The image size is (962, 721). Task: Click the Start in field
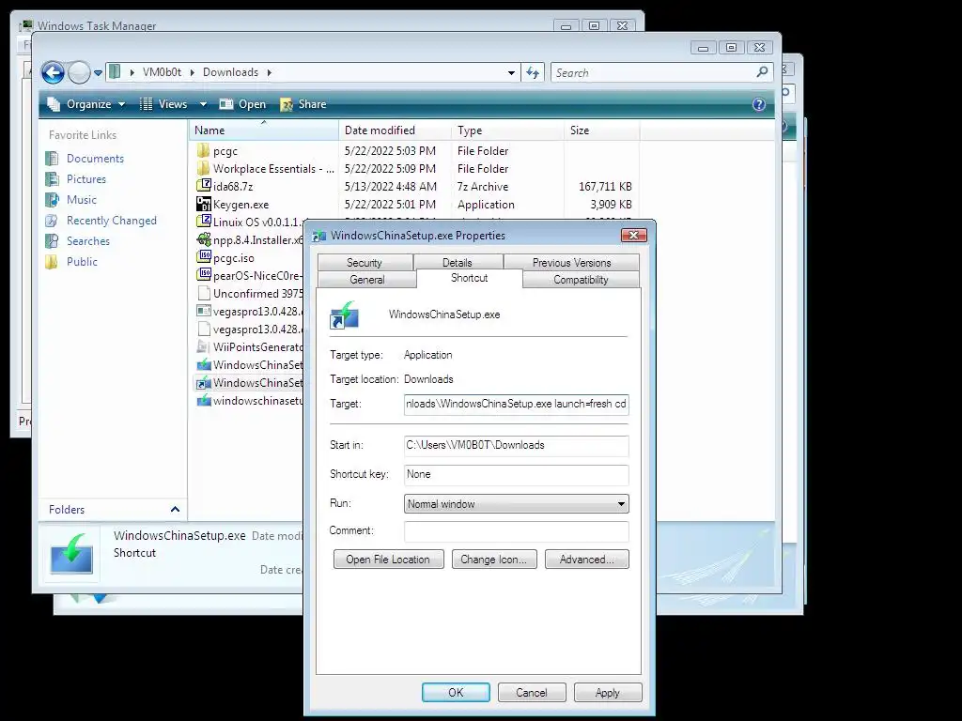tap(516, 446)
